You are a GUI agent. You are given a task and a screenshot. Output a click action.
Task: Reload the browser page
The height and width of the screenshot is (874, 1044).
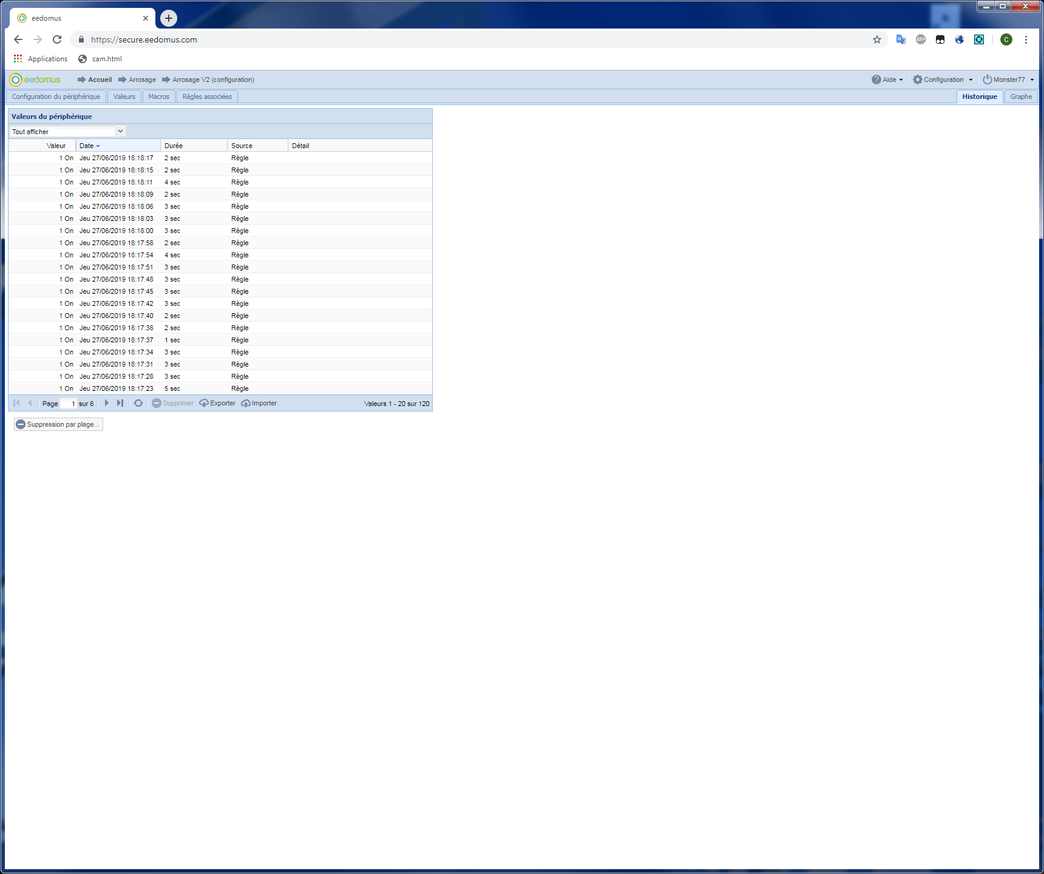(x=57, y=39)
